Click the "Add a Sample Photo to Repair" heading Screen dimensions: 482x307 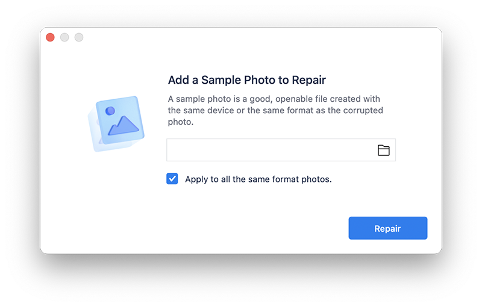[x=246, y=80]
